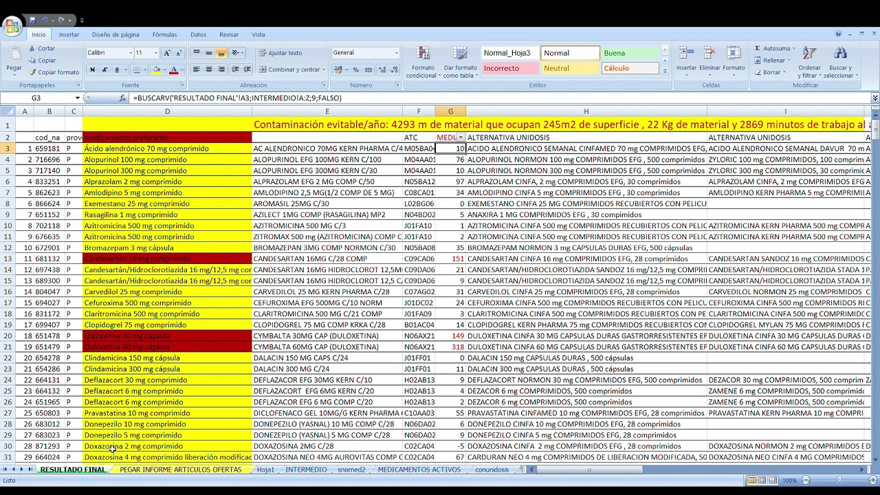Align text to the right
The height and width of the screenshot is (495, 880).
(x=221, y=69)
